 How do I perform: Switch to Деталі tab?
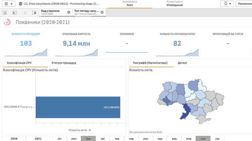point(182,63)
